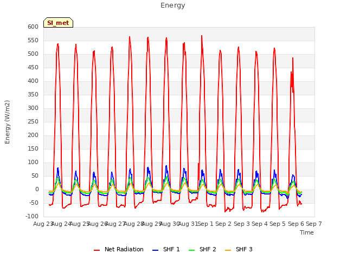The height and width of the screenshot is (260, 347).
Task: Click the Sep 3 x-axis tick label
Action: coord(242,224)
